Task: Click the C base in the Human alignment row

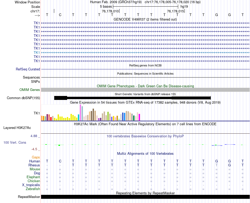Action: click(60, 161)
